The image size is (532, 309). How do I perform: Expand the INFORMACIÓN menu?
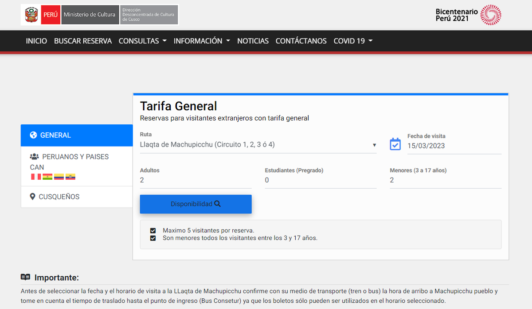tap(202, 41)
